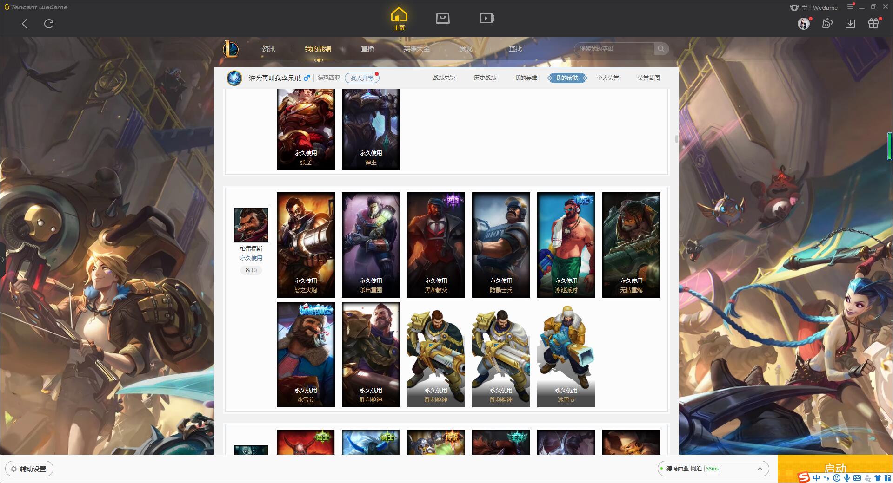This screenshot has height=483, width=893.
Task: Open Sogou input method S icon
Action: click(804, 477)
